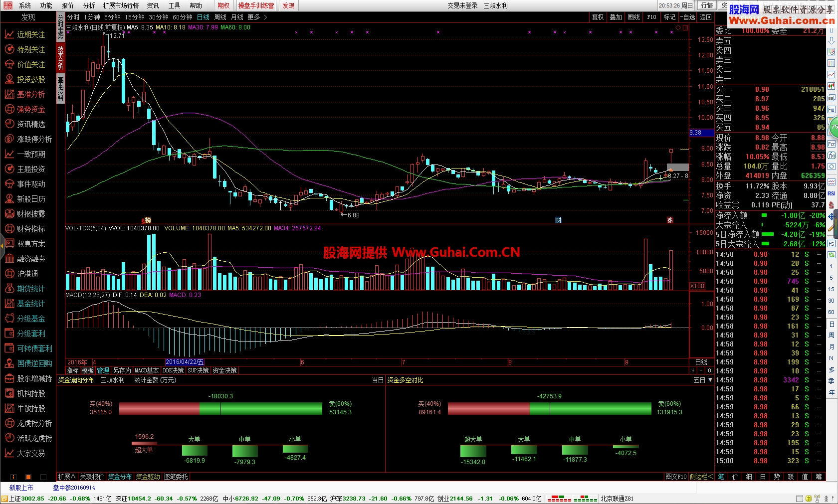Open the 扩展市场行情 menu

(121, 5)
